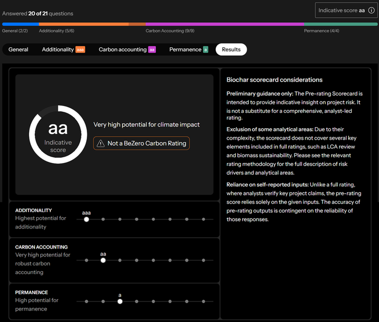
Task: Click the info icon beside Indicative score
Action: (371, 10)
